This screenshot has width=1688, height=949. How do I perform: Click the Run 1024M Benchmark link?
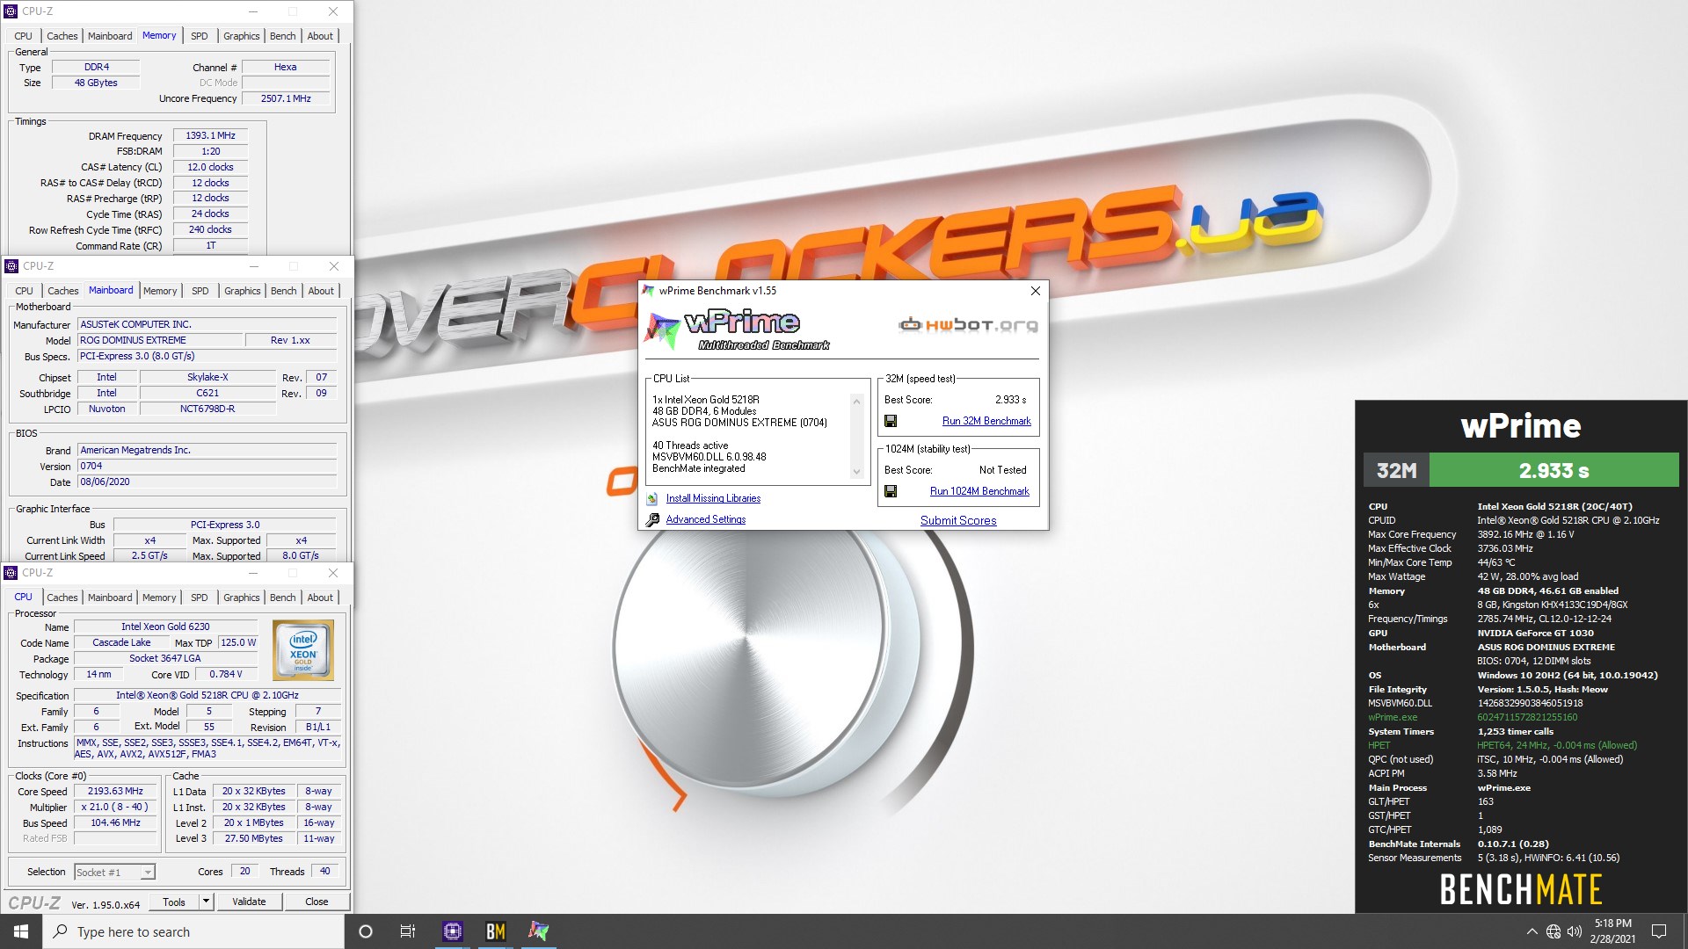(x=979, y=491)
